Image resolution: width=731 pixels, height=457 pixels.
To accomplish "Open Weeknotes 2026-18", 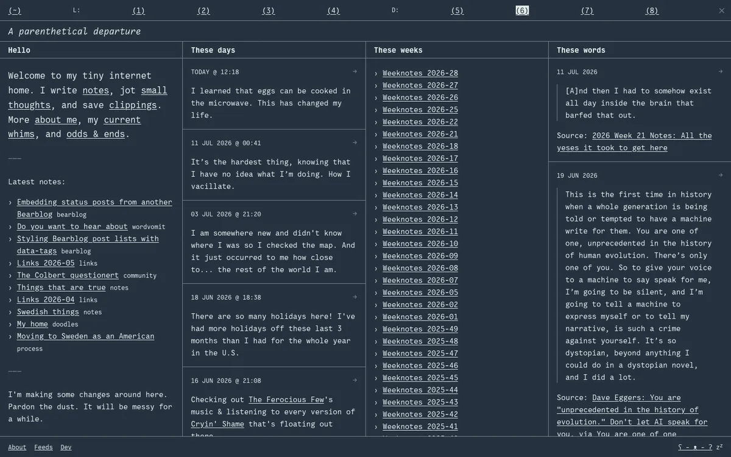I will (420, 146).
